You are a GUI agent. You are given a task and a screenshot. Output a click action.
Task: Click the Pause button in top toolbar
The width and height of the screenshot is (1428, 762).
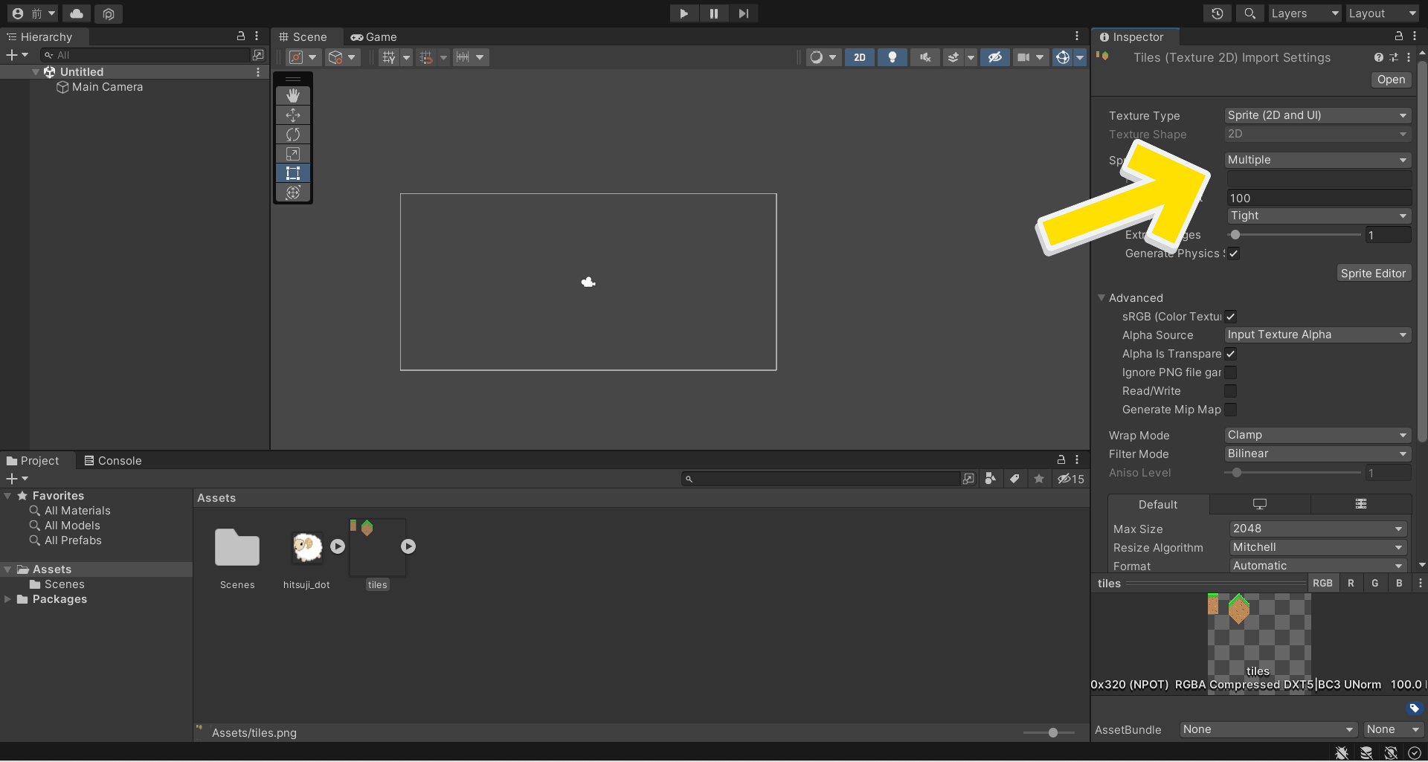coord(713,13)
